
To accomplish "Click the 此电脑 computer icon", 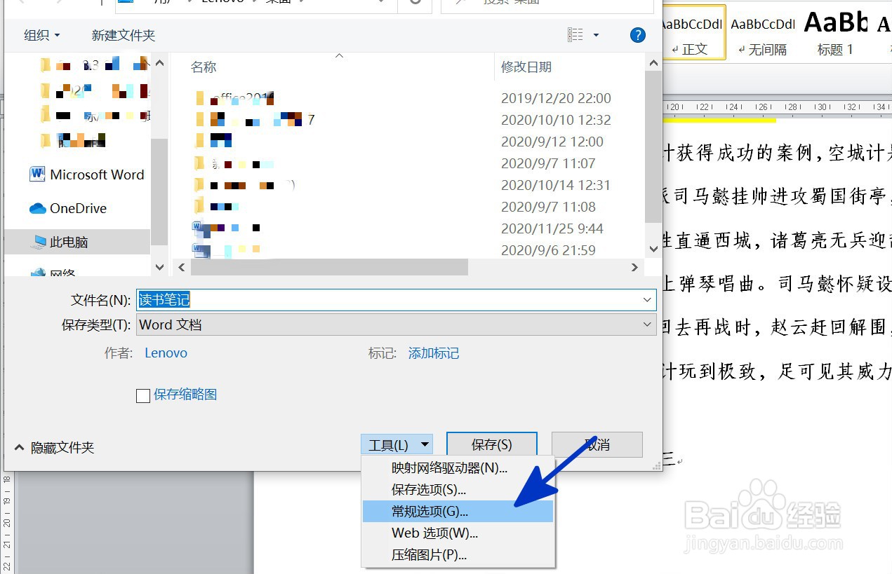I will 38,242.
